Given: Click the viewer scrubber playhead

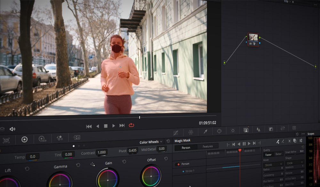Looking at the screenshot, I should 140,118.
